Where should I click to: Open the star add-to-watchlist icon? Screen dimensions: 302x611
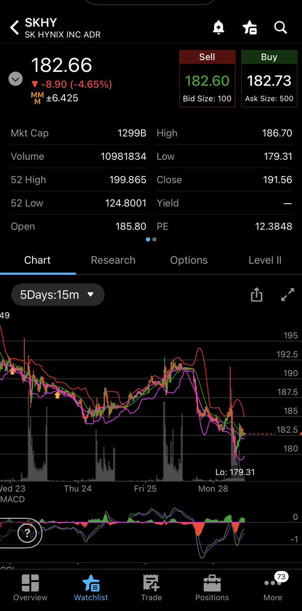[250, 28]
